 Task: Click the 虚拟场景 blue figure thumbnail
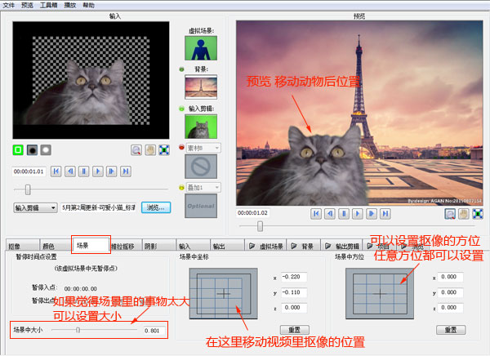pos(201,48)
